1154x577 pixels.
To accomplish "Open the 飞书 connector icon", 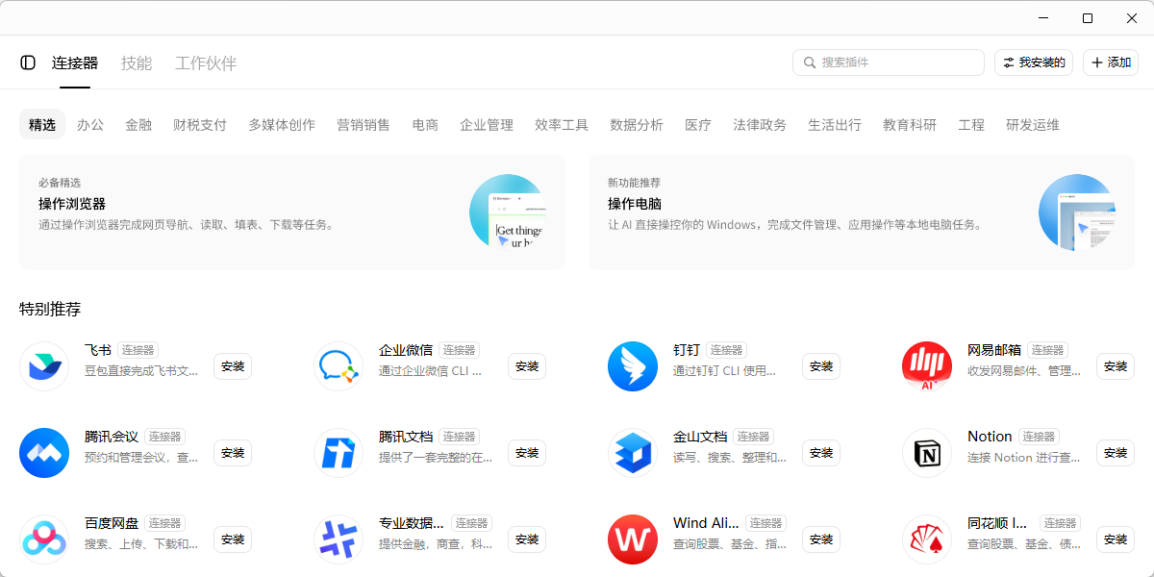I will tap(44, 366).
